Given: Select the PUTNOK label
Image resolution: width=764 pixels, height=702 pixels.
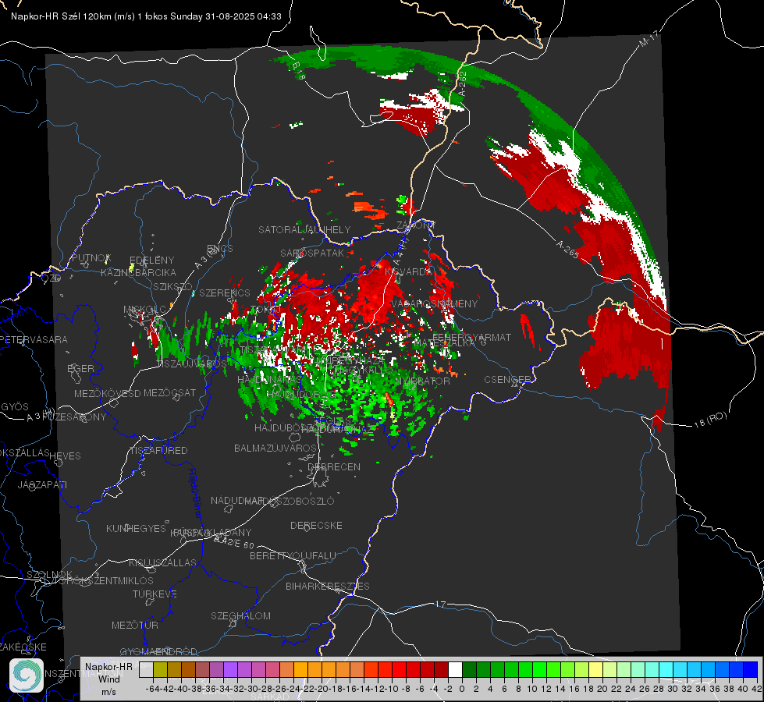Looking at the screenshot, I should (91, 257).
